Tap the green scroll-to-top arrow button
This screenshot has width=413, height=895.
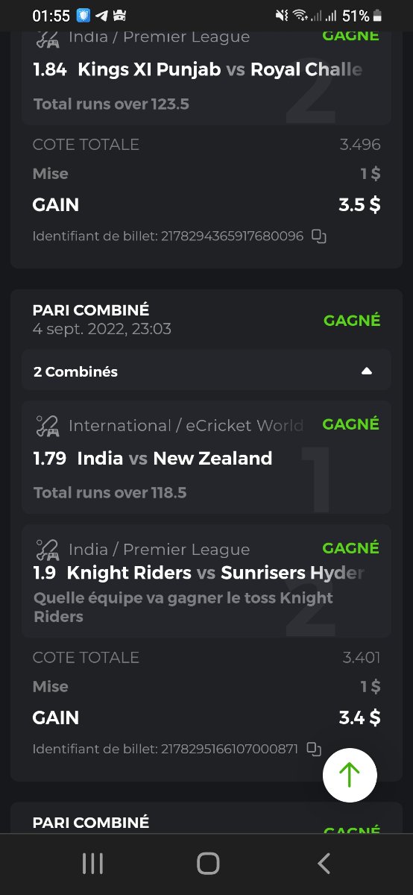click(350, 775)
